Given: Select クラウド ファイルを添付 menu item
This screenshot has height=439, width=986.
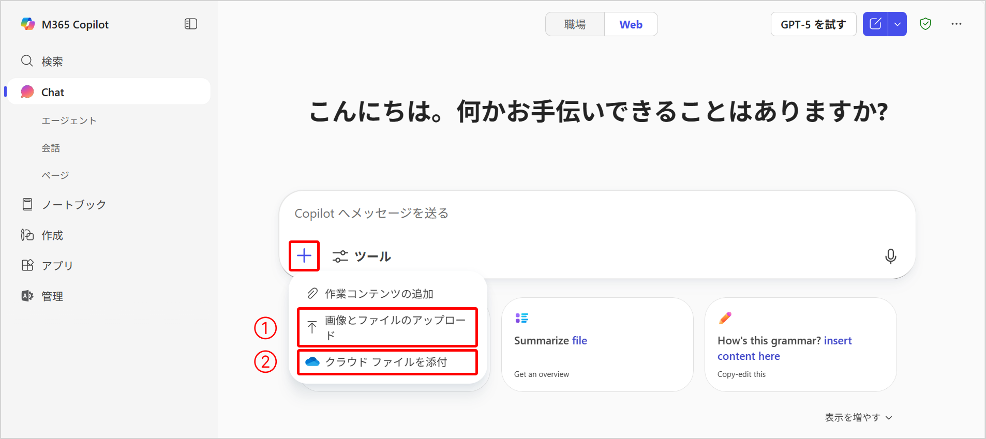Looking at the screenshot, I should (x=387, y=362).
